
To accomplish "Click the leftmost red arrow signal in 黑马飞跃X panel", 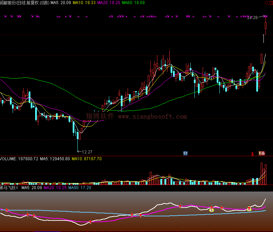I will (x=7, y=210).
